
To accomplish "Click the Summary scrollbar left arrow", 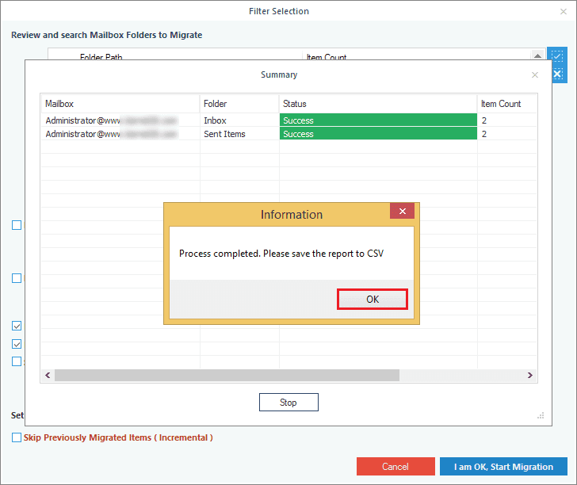I will click(48, 375).
